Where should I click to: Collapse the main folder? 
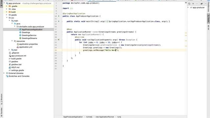coord(10,21)
